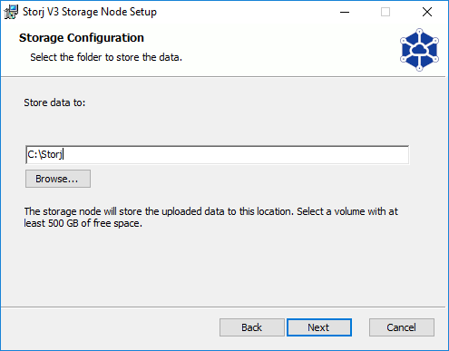Click the blank area of the path field
This screenshot has width=449, height=351.
(x=236, y=154)
